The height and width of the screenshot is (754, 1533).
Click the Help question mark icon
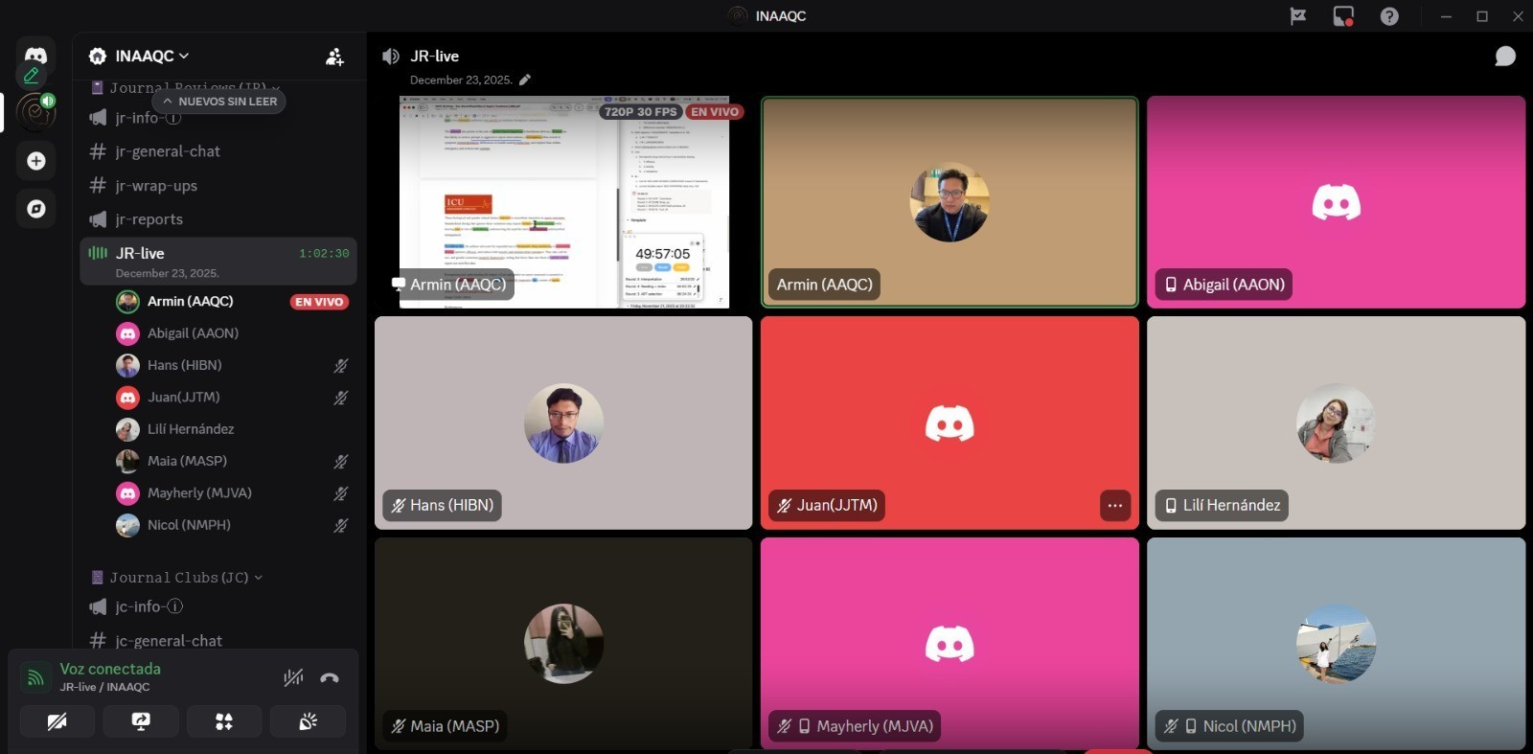tap(1389, 16)
